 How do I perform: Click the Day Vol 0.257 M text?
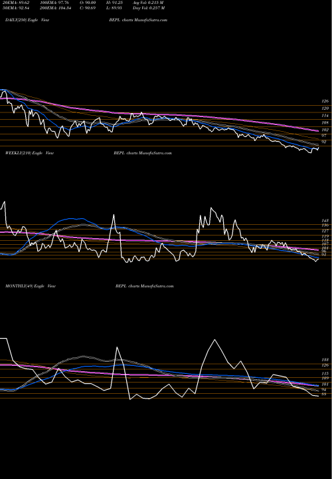coord(149,8)
